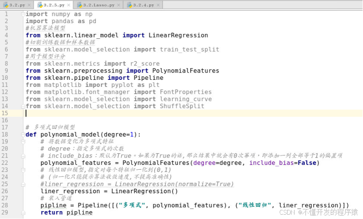Click the Python file icon on 3.2.4.py tab
The height and width of the screenshot is (219, 363).
(x=129, y=5)
